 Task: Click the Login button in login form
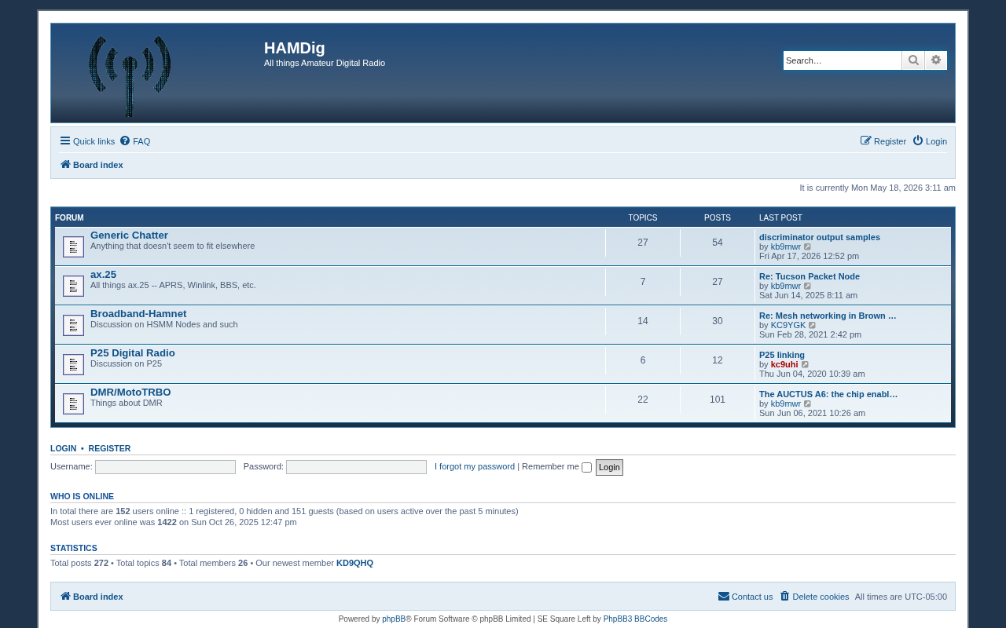coord(609,467)
